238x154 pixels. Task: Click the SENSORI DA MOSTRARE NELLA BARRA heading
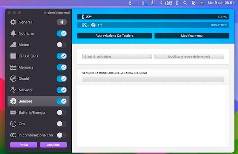115,73
